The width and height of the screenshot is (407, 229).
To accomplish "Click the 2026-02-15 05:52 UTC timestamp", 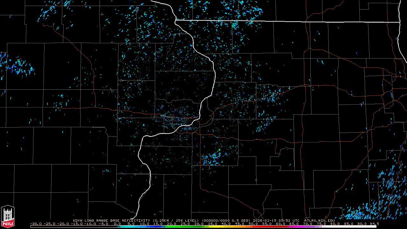I will click(276, 220).
